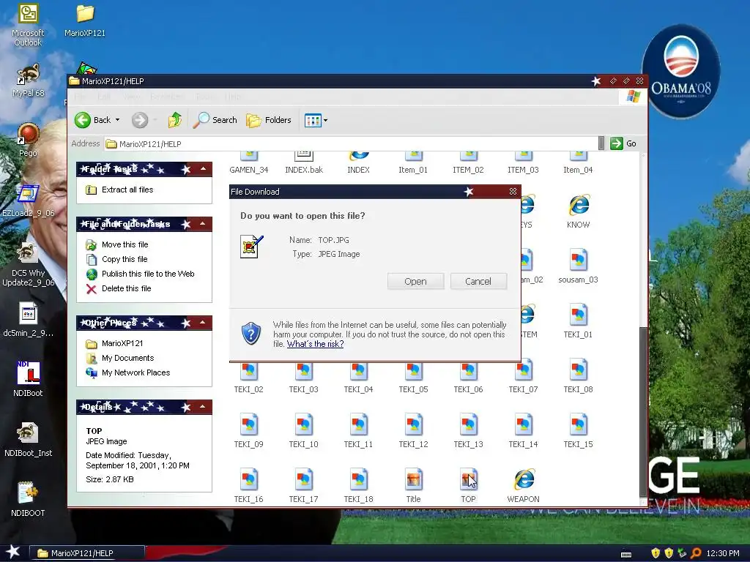Open the Search pane
The height and width of the screenshot is (562, 750).
215,120
